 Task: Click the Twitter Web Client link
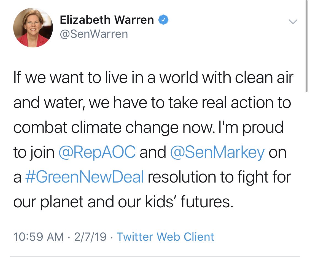pyautogui.click(x=165, y=237)
